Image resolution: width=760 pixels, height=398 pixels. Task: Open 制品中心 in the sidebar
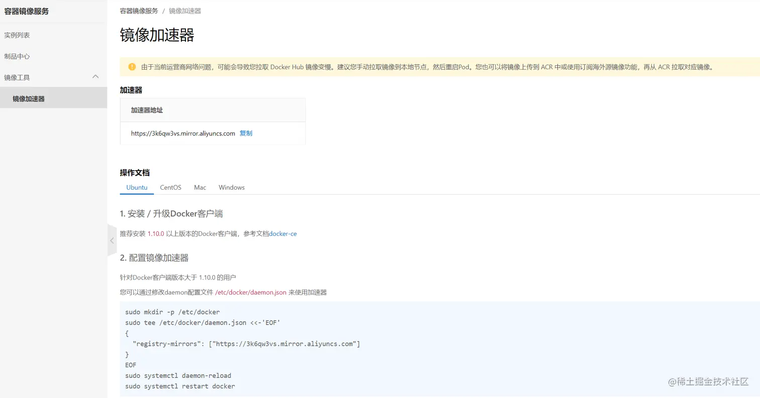(17, 56)
